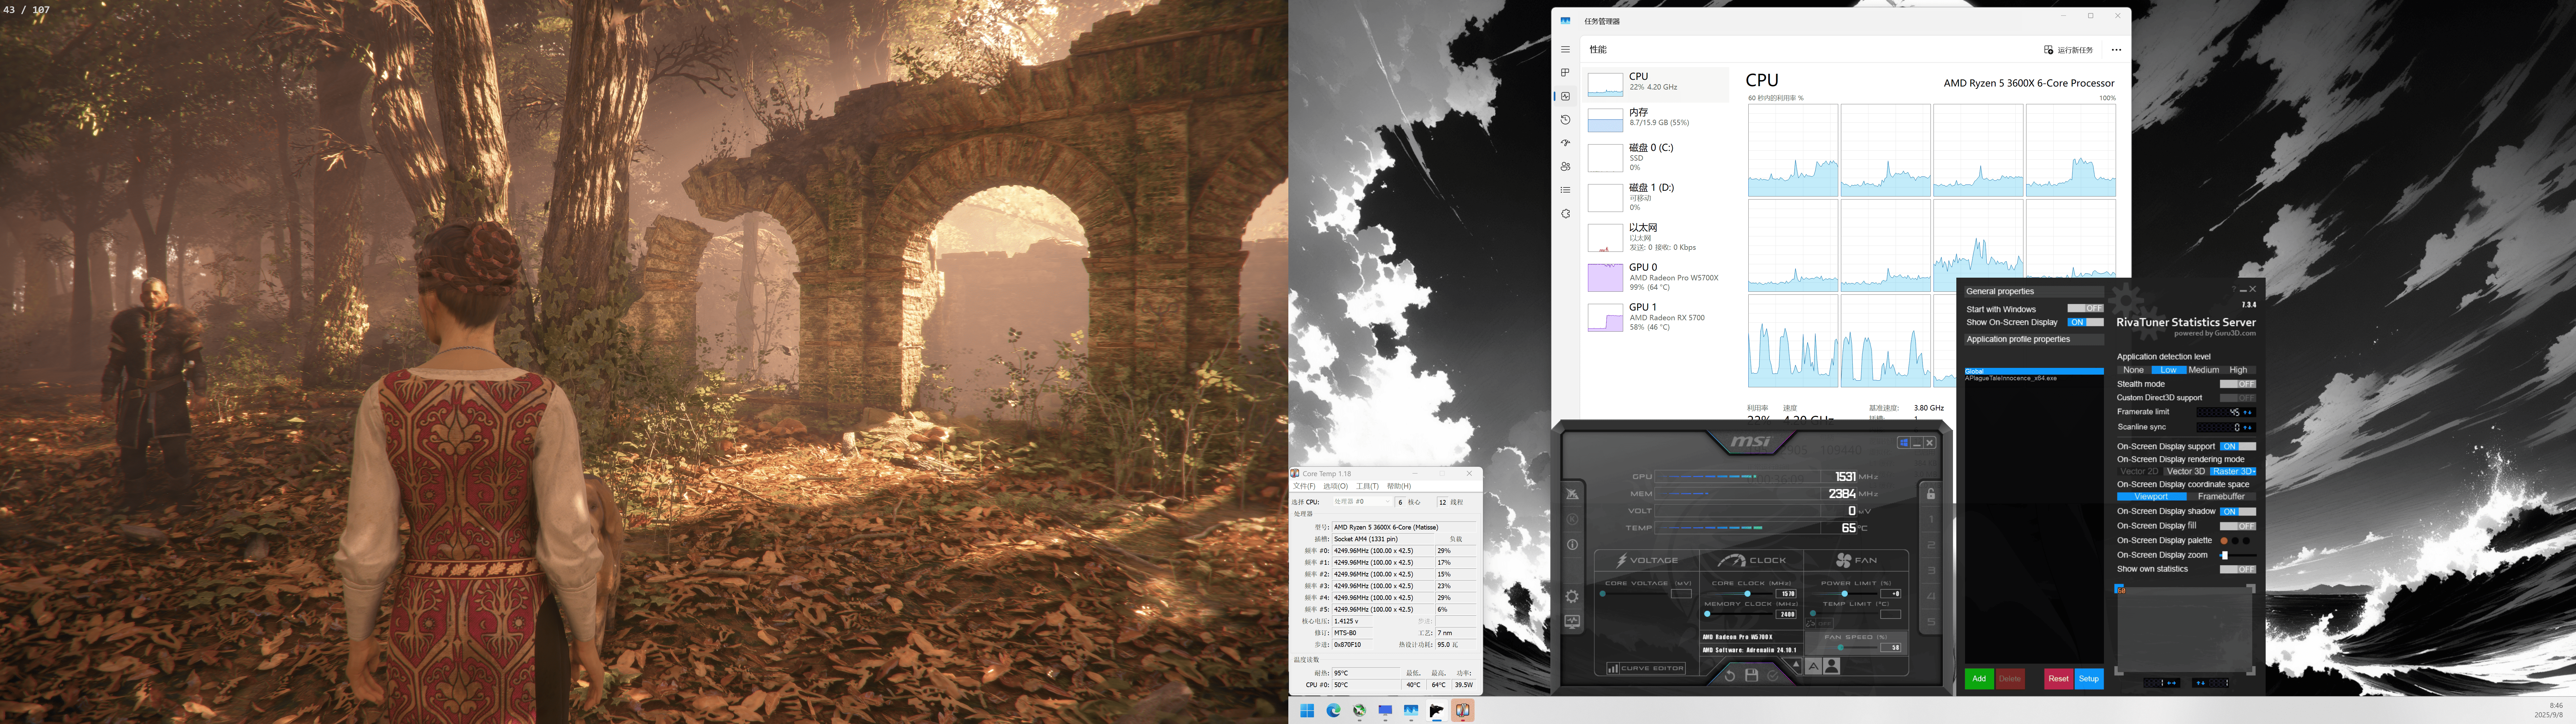
Task: Select Performance page icon in Task Manager sidebar
Action: [x=1565, y=96]
